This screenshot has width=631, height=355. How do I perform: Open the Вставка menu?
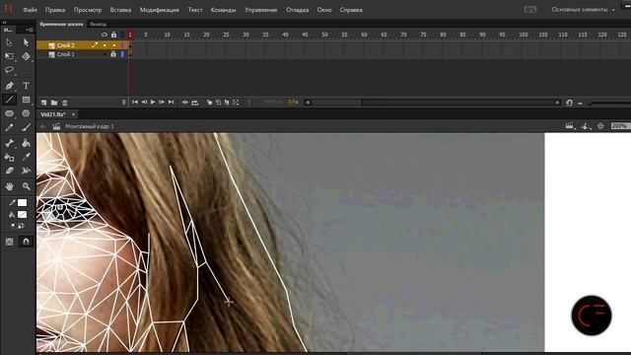[x=120, y=10]
